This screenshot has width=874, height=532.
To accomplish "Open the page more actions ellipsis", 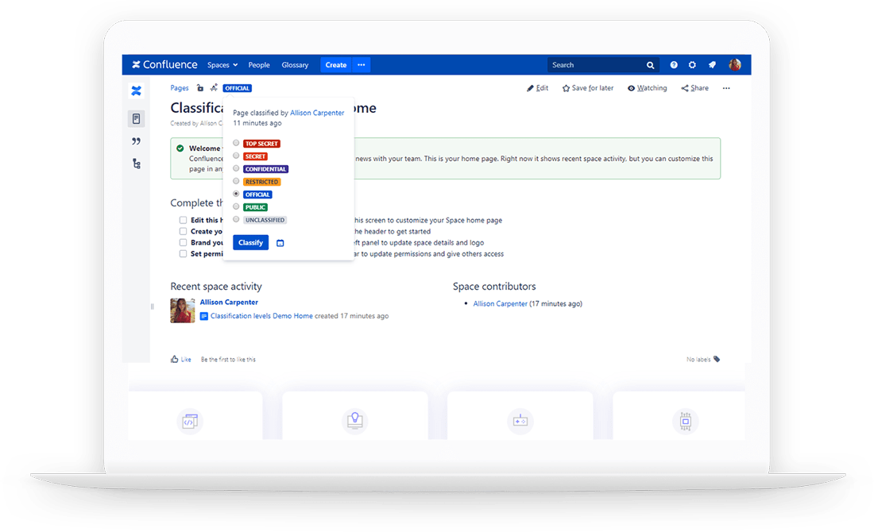I will 726,88.
